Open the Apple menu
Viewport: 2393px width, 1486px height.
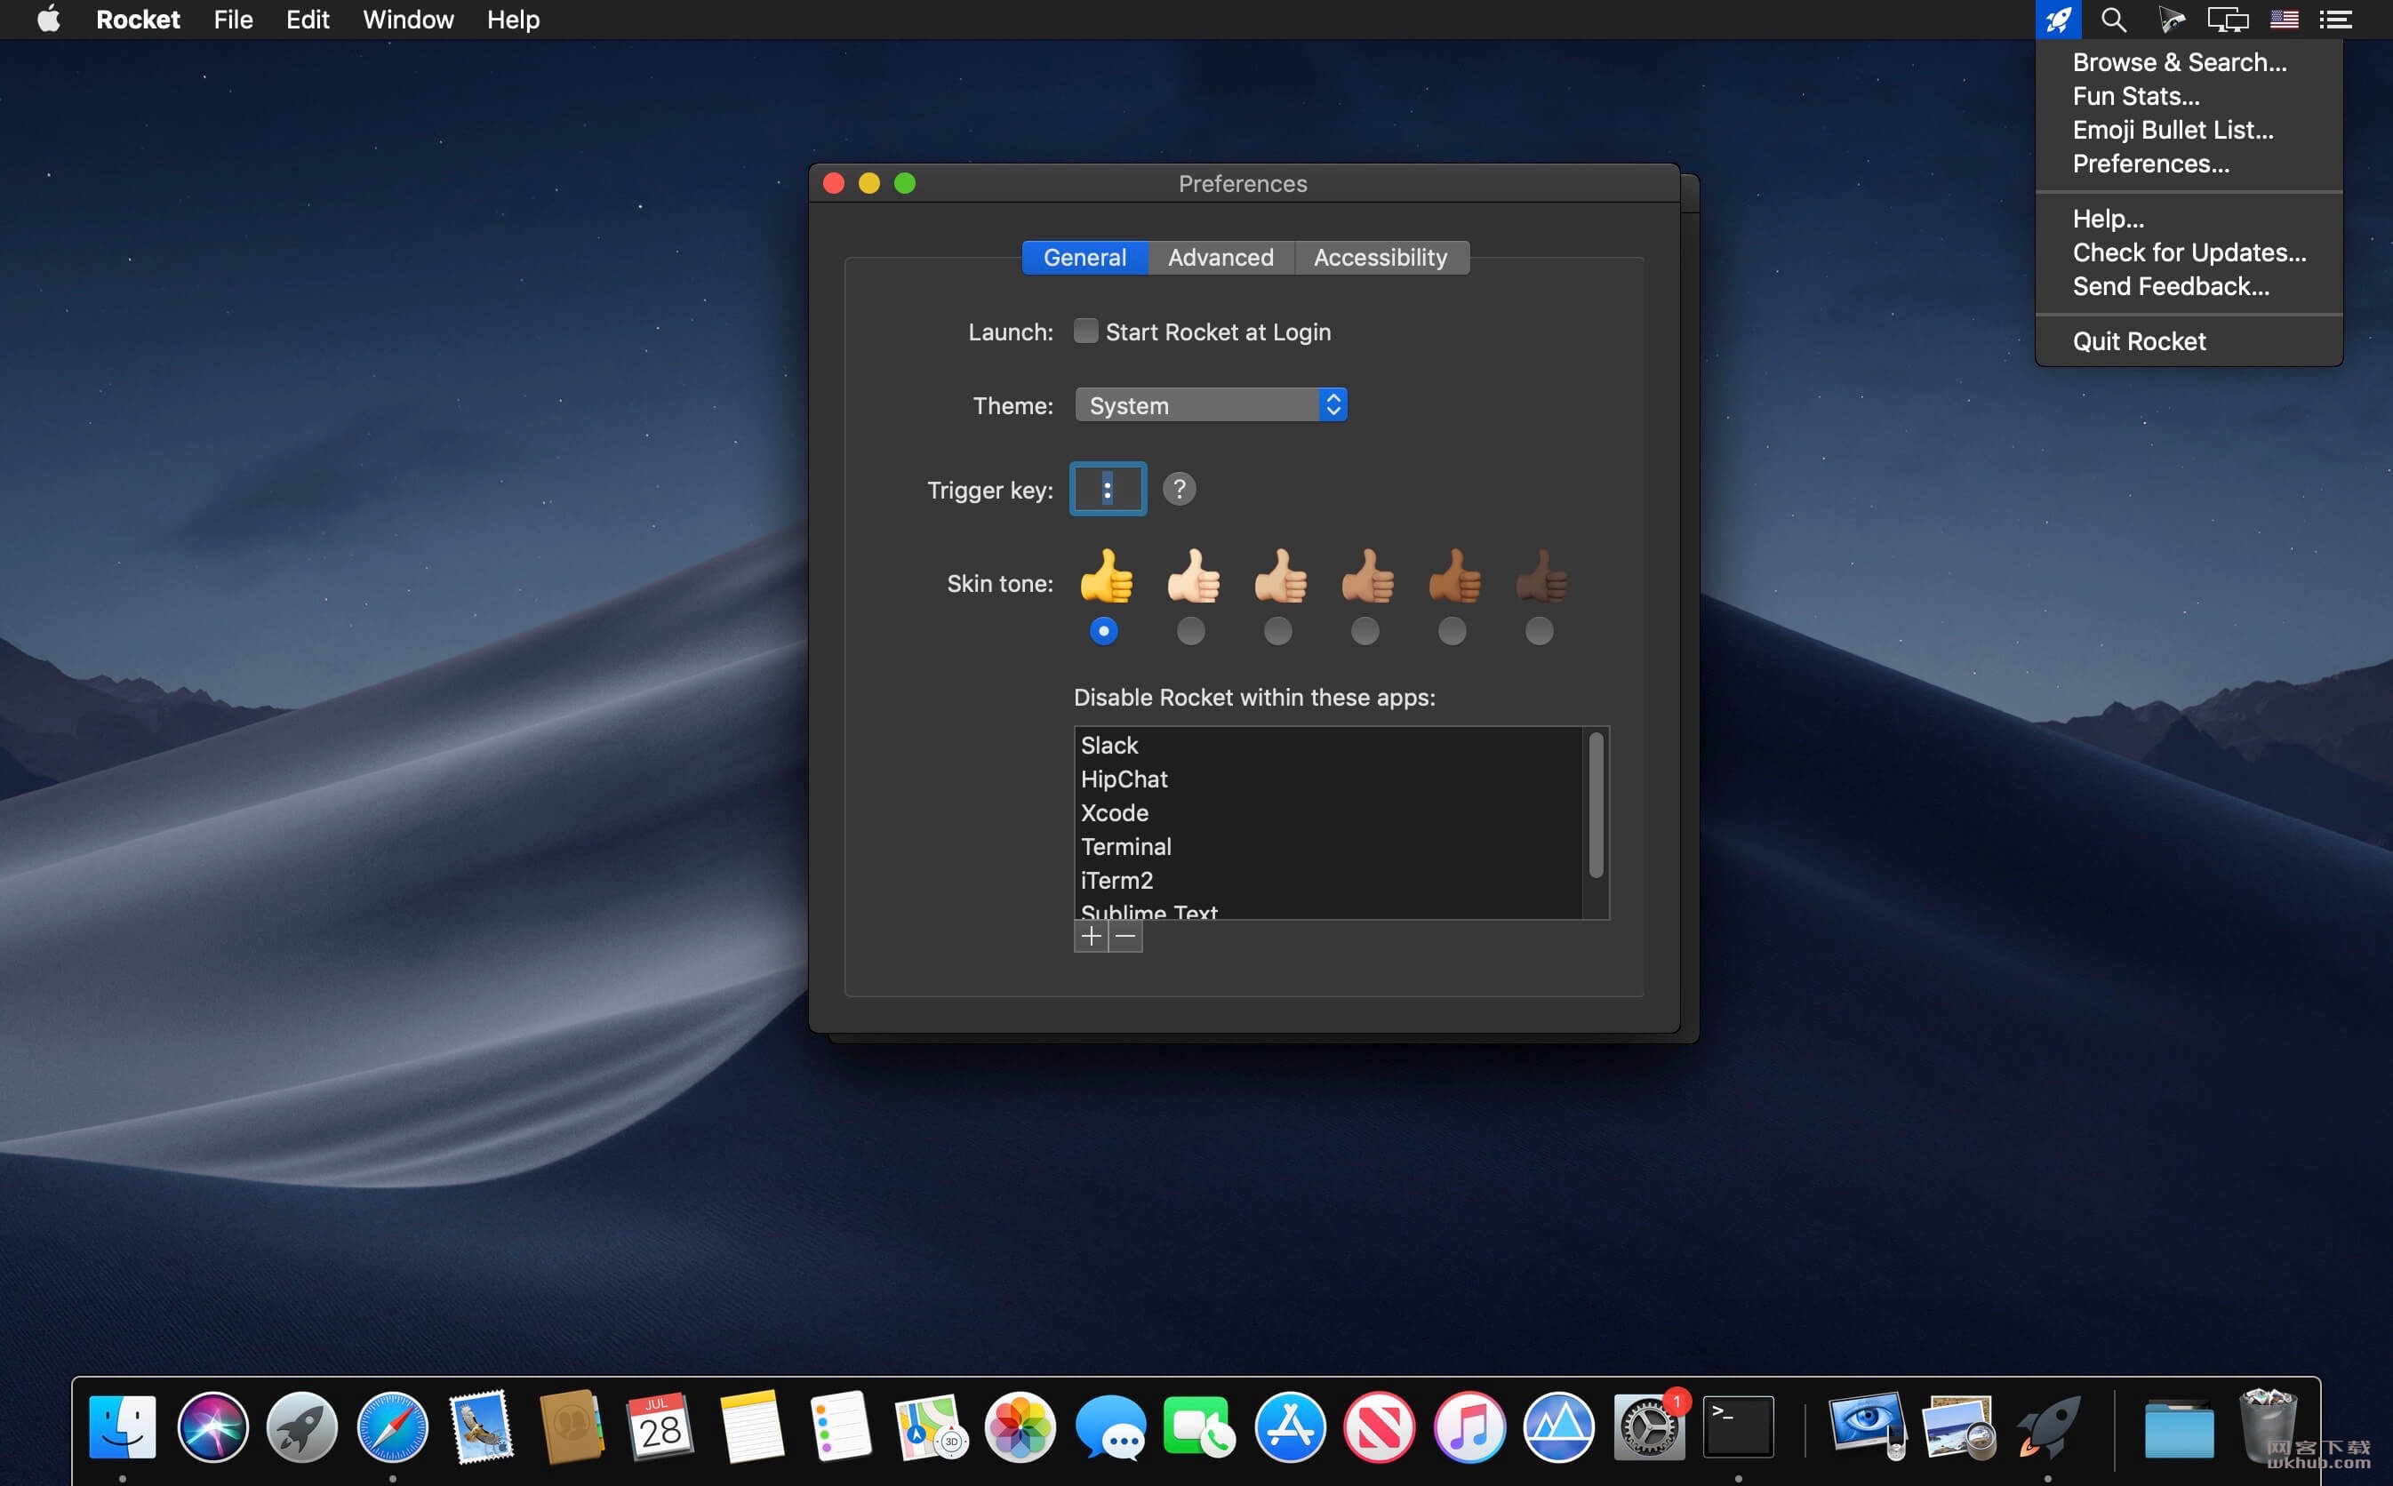48,20
